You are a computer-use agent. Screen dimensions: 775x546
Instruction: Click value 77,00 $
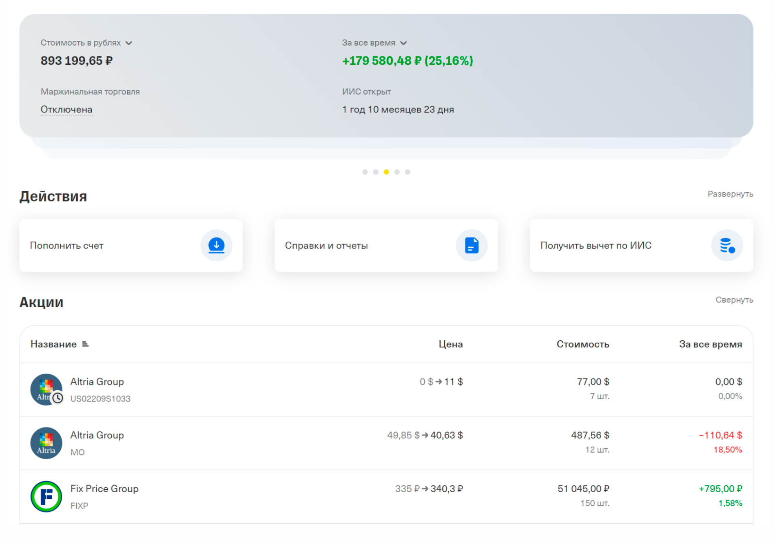[x=593, y=382]
